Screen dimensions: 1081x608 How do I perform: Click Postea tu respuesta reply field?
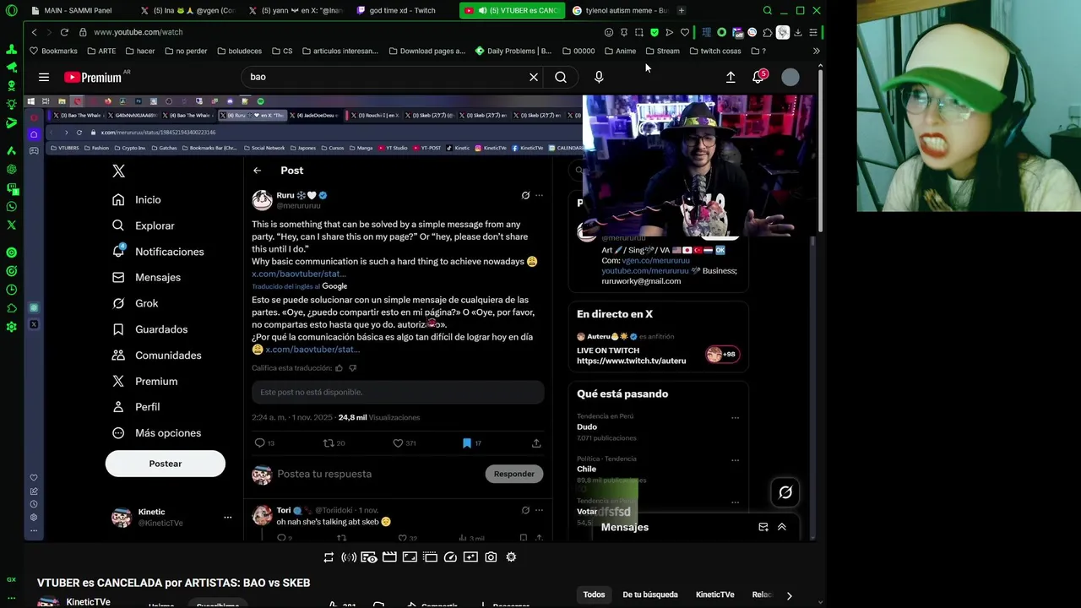click(x=324, y=474)
